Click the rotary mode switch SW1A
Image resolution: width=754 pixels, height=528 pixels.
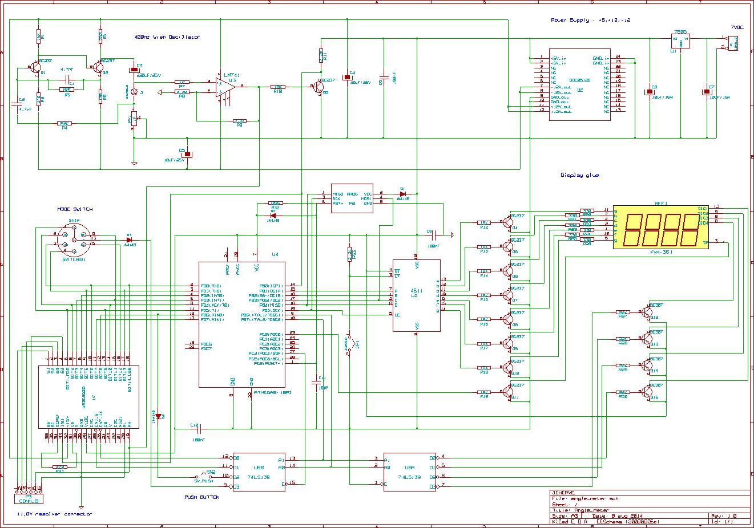[75, 240]
